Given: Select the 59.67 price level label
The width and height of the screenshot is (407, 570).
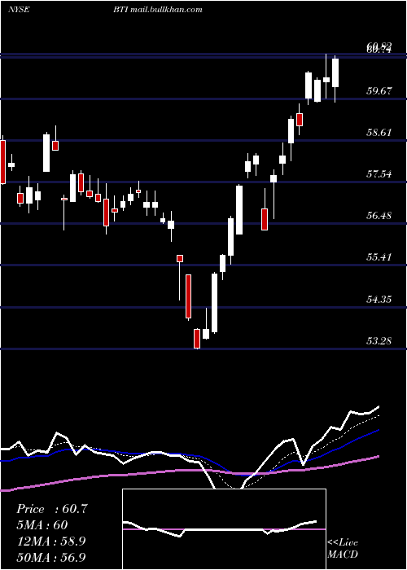Looking at the screenshot, I should pos(379,90).
